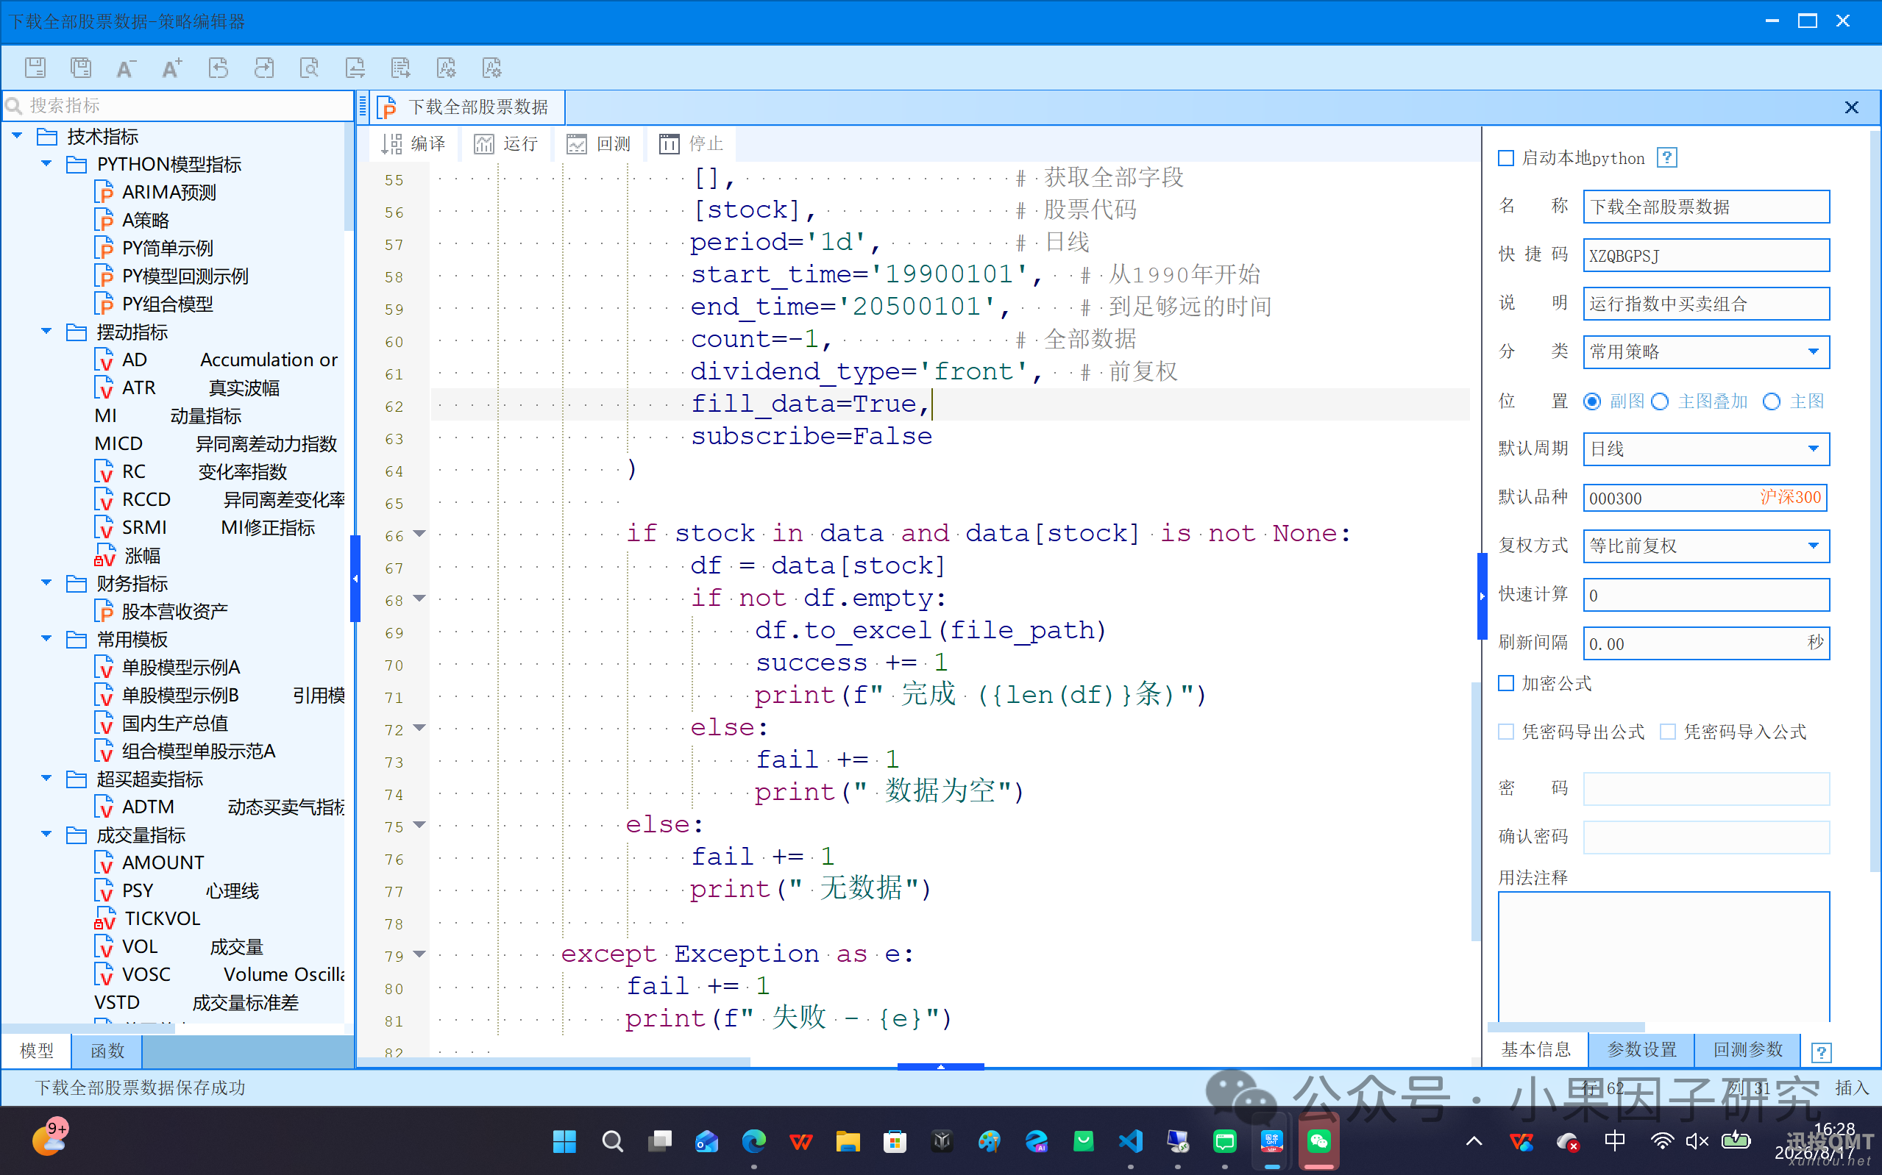Click the help icon beside 回测参数 tab
This screenshot has width=1882, height=1175.
click(x=1822, y=1051)
